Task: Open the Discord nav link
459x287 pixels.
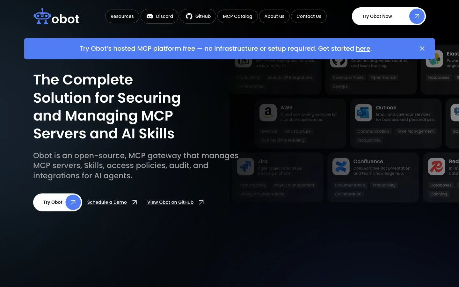Action: click(x=159, y=16)
